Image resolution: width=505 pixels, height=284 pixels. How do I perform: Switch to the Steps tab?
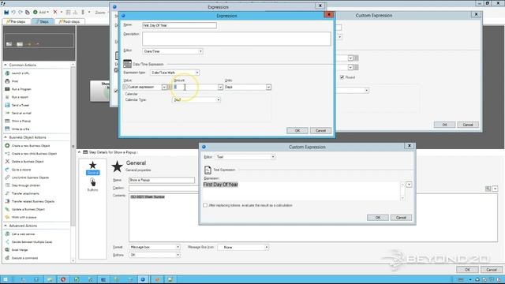coord(43,21)
